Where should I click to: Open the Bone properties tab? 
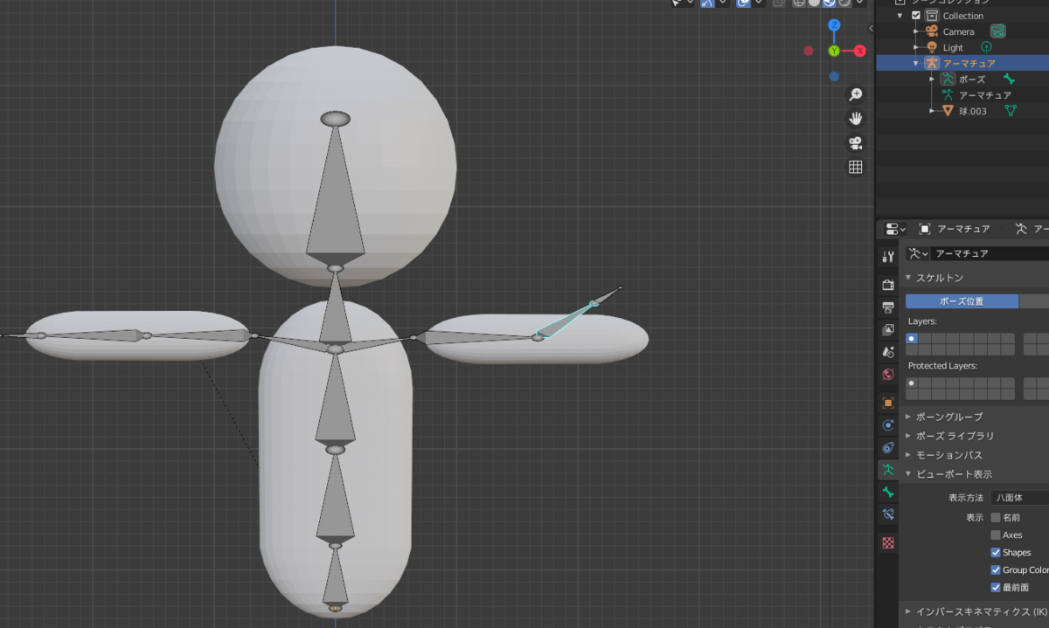tap(888, 493)
